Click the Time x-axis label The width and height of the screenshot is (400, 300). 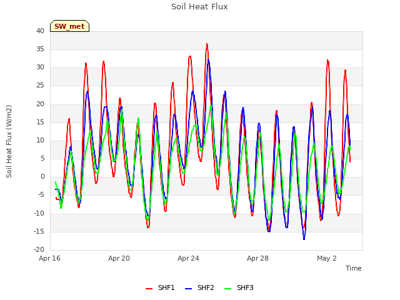[354, 268]
